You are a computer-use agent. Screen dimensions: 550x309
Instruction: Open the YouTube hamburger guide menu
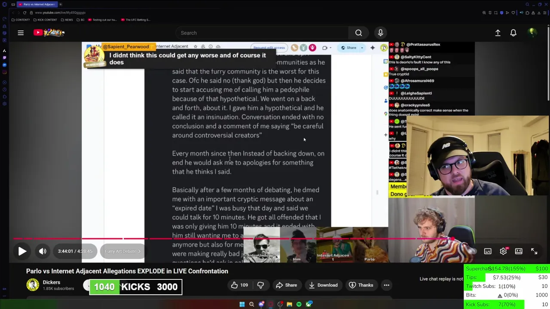pyautogui.click(x=21, y=33)
